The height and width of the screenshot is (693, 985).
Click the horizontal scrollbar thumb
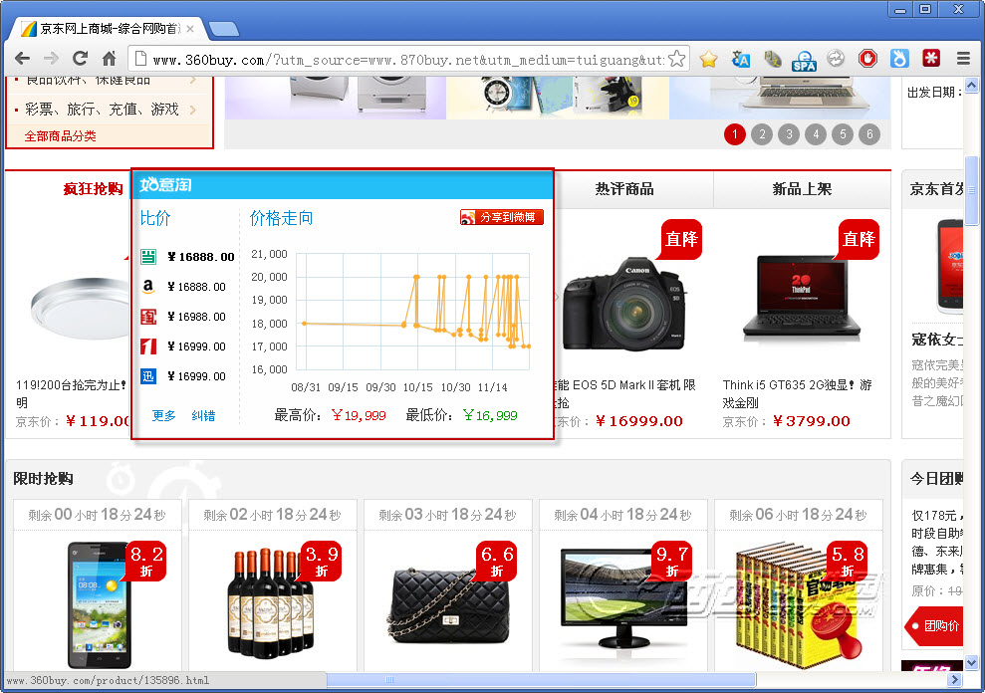[x=541, y=679]
